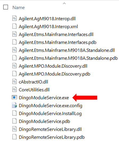This screenshot has width=119, height=141.
Task: Click the cAbstractIO.dll file icon
Action: pos(14,82)
